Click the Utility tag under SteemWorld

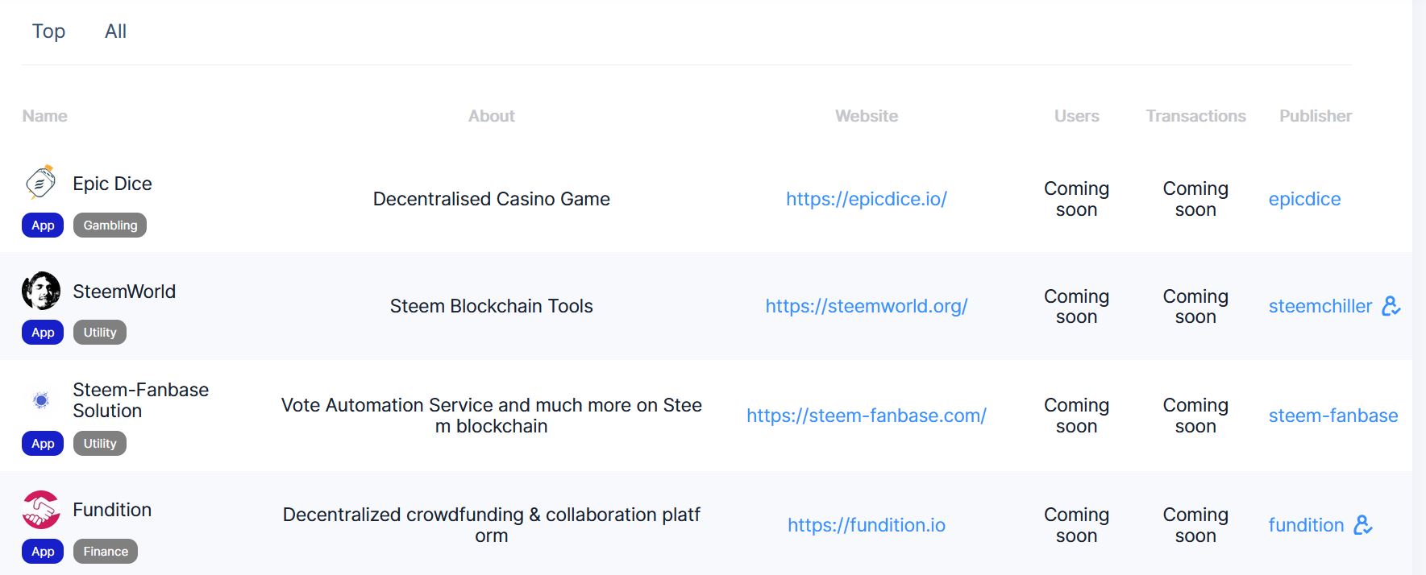tap(100, 333)
